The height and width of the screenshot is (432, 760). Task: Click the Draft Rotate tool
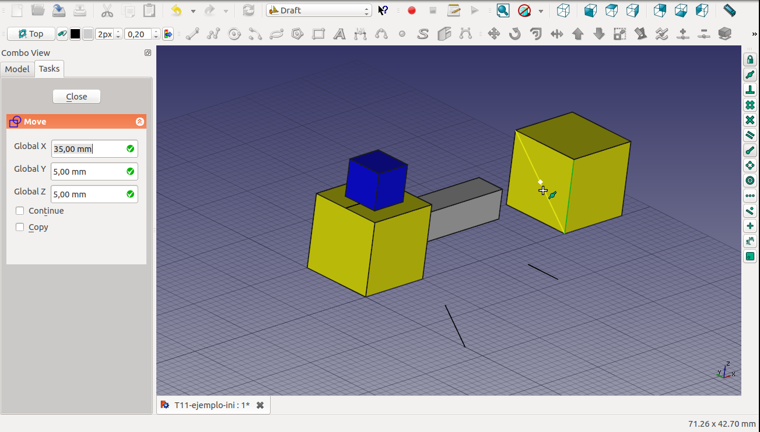click(514, 34)
